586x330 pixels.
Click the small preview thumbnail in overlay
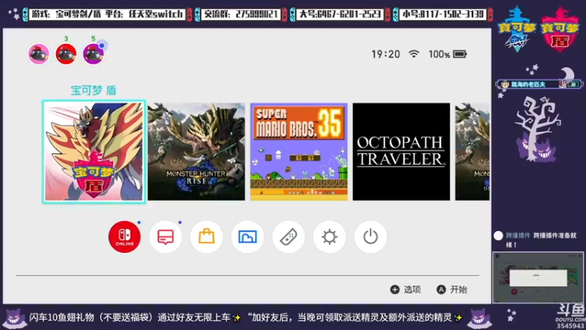pos(538,277)
